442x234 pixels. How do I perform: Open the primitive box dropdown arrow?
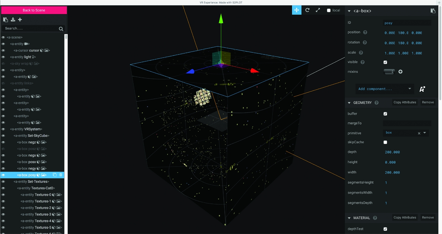[x=425, y=133]
